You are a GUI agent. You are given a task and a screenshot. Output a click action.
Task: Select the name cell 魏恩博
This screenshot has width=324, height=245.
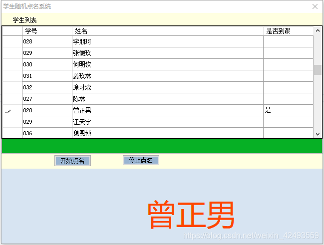pos(168,133)
